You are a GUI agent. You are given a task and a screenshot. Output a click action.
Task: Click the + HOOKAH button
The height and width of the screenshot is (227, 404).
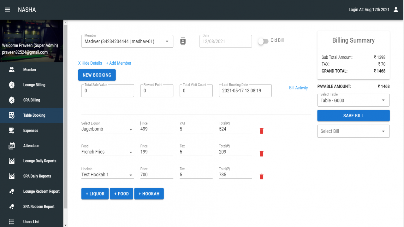tap(149, 194)
